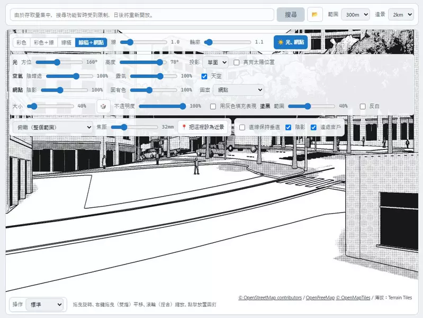Select the 線稿+網點 render mode tab
The image size is (423, 318).
coord(91,42)
